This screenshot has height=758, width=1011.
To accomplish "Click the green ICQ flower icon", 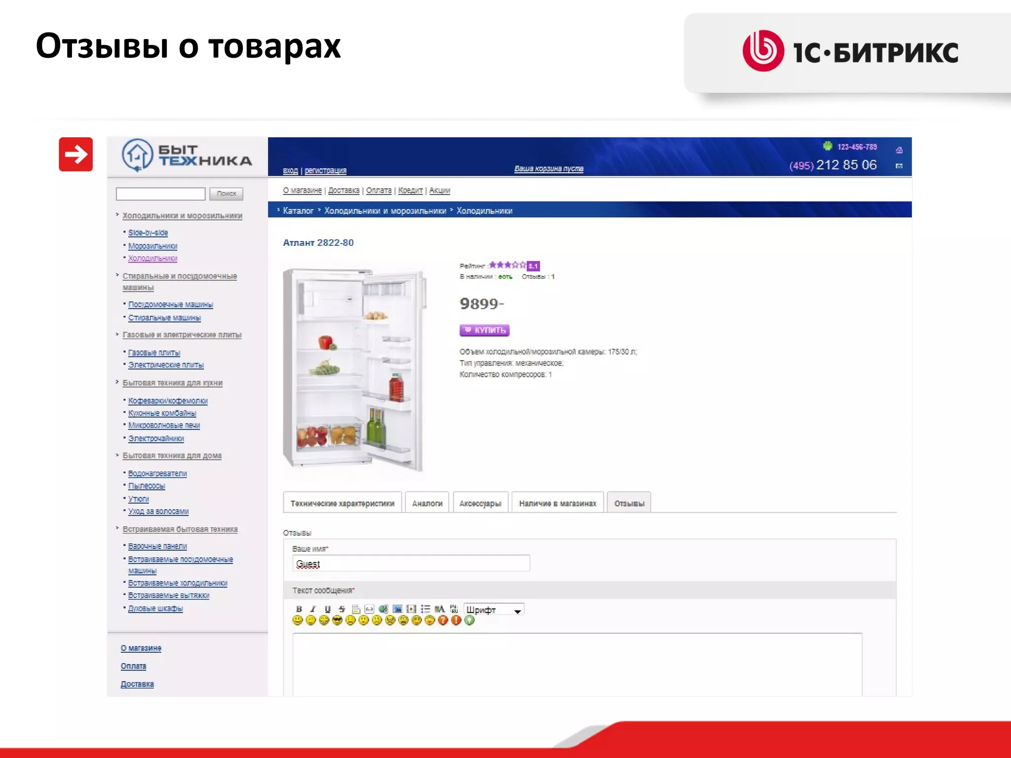I will (x=828, y=146).
